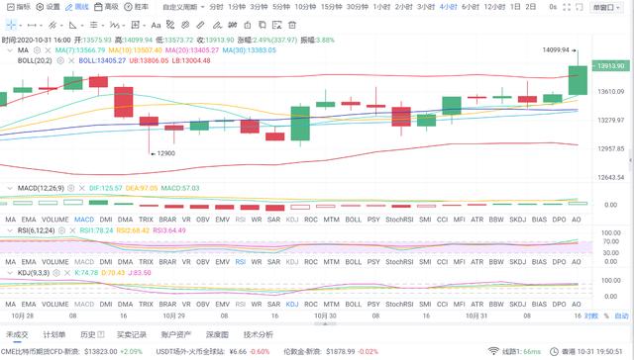Image resolution: width=634 pixels, height=360 pixels.
Task: Open the 设置 settings gear
Action: click(x=49, y=7)
